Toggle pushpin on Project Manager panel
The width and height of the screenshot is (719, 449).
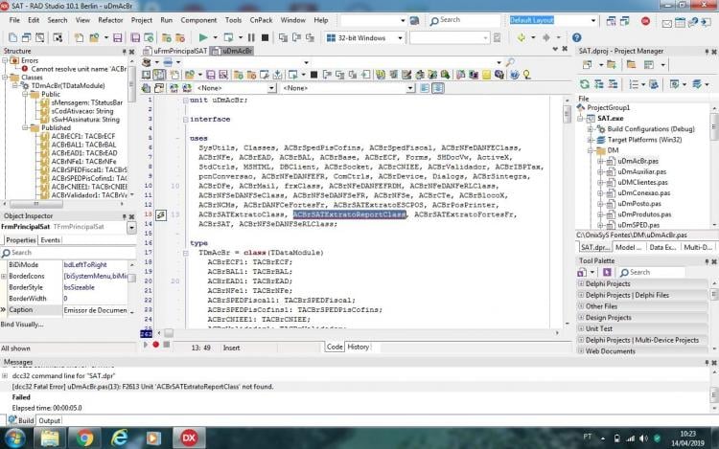click(707, 52)
